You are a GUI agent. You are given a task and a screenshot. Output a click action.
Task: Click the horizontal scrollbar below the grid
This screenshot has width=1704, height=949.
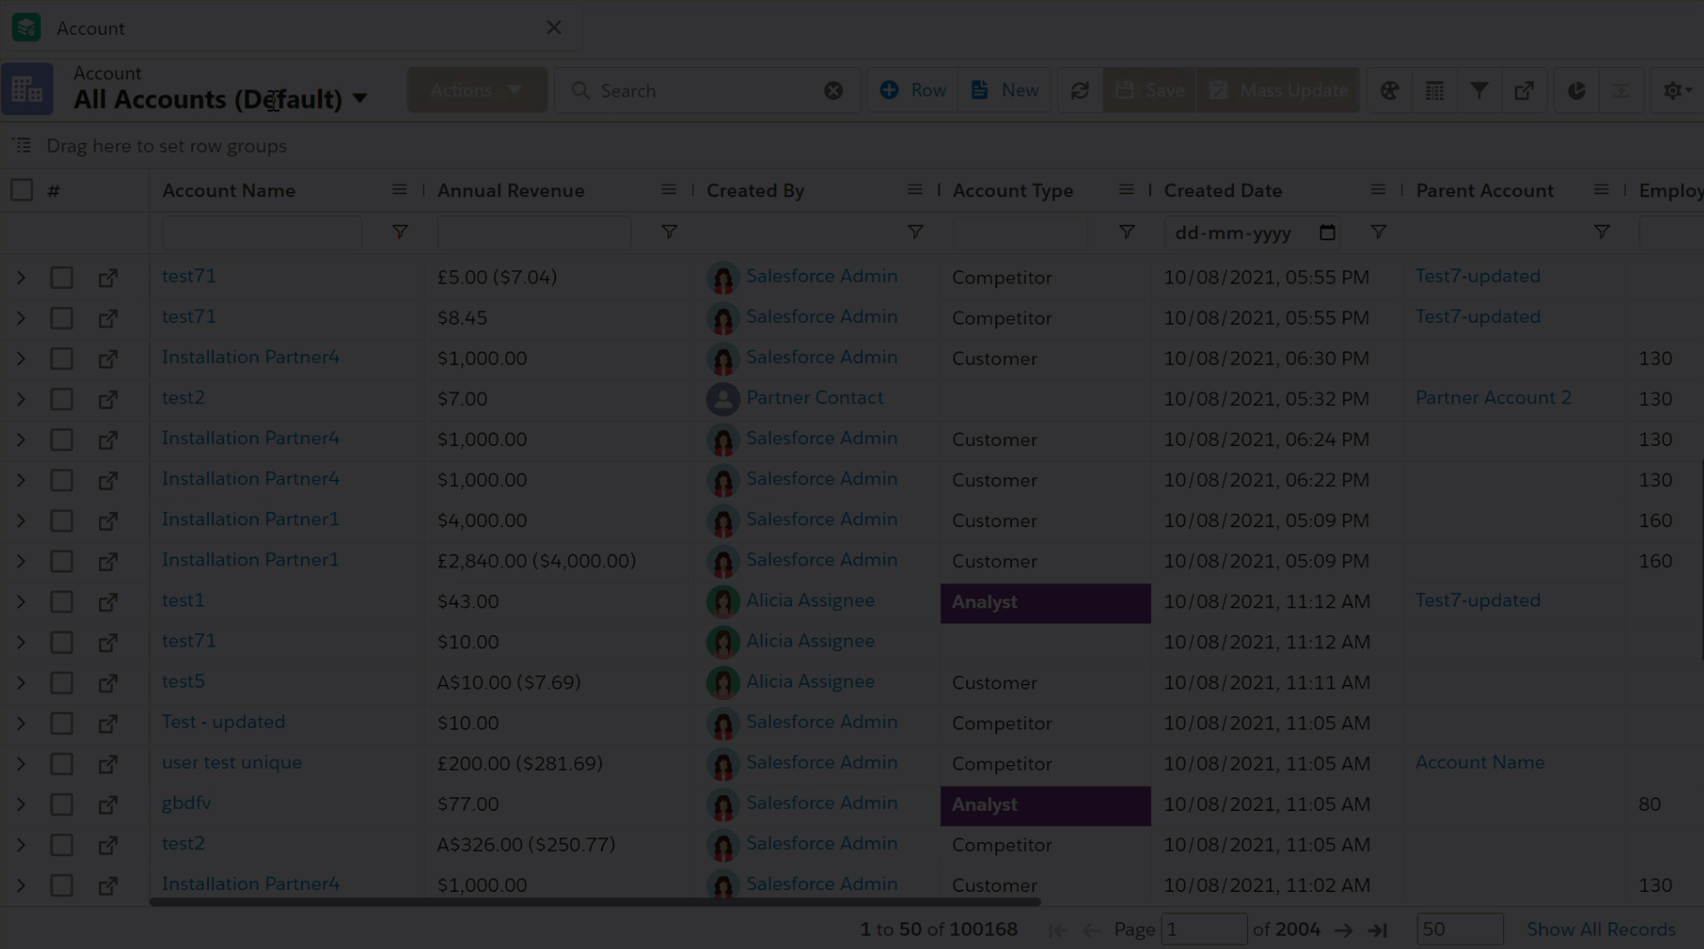point(594,903)
